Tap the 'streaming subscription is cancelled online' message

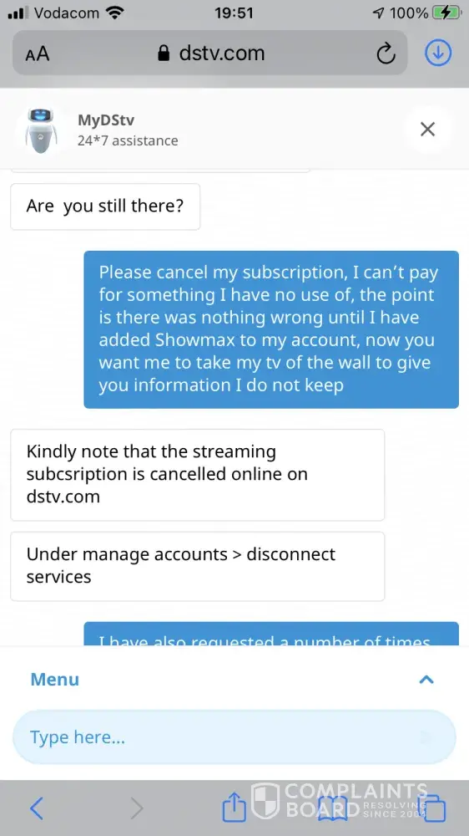coord(198,475)
